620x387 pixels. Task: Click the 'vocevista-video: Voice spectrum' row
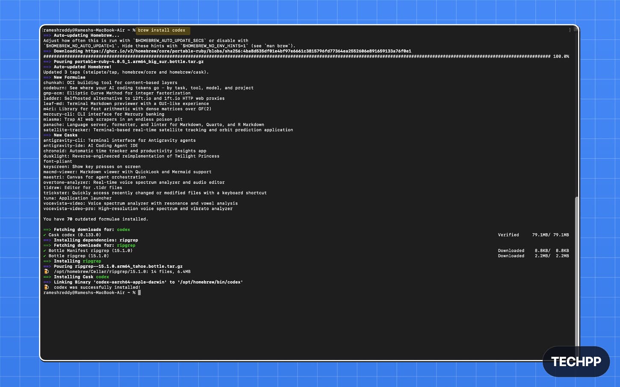tap(140, 203)
